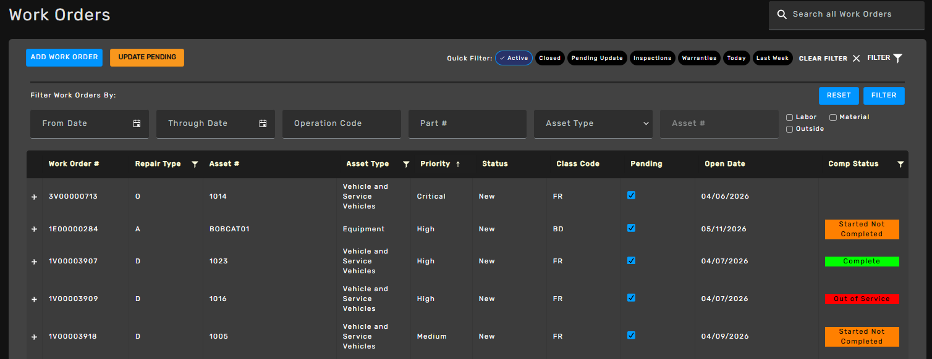932x359 pixels.
Task: Click the Medium priority cell
Action: pos(432,337)
